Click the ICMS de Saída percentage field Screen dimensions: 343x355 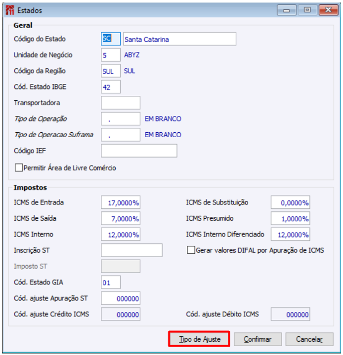(121, 218)
